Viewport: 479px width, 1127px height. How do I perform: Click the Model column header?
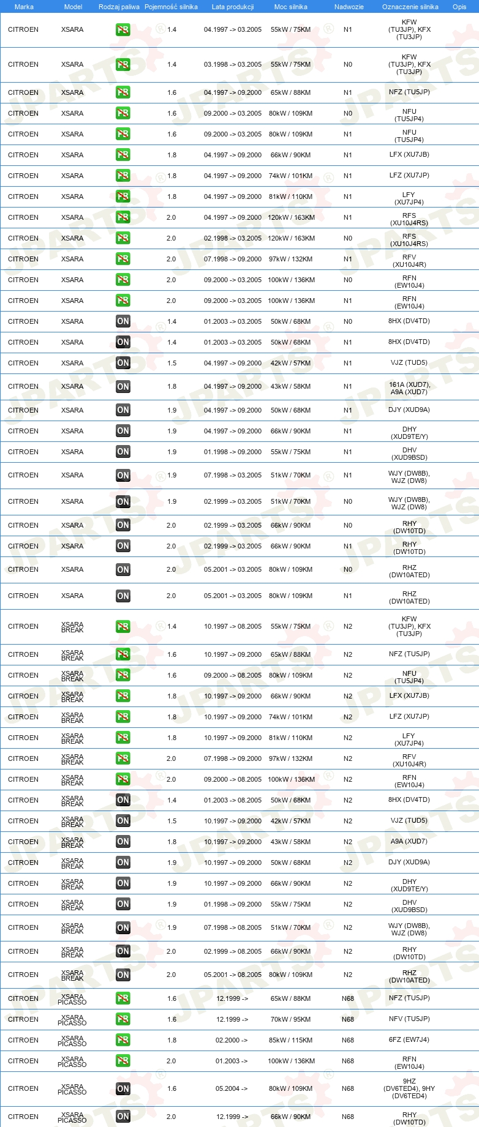(x=74, y=7)
